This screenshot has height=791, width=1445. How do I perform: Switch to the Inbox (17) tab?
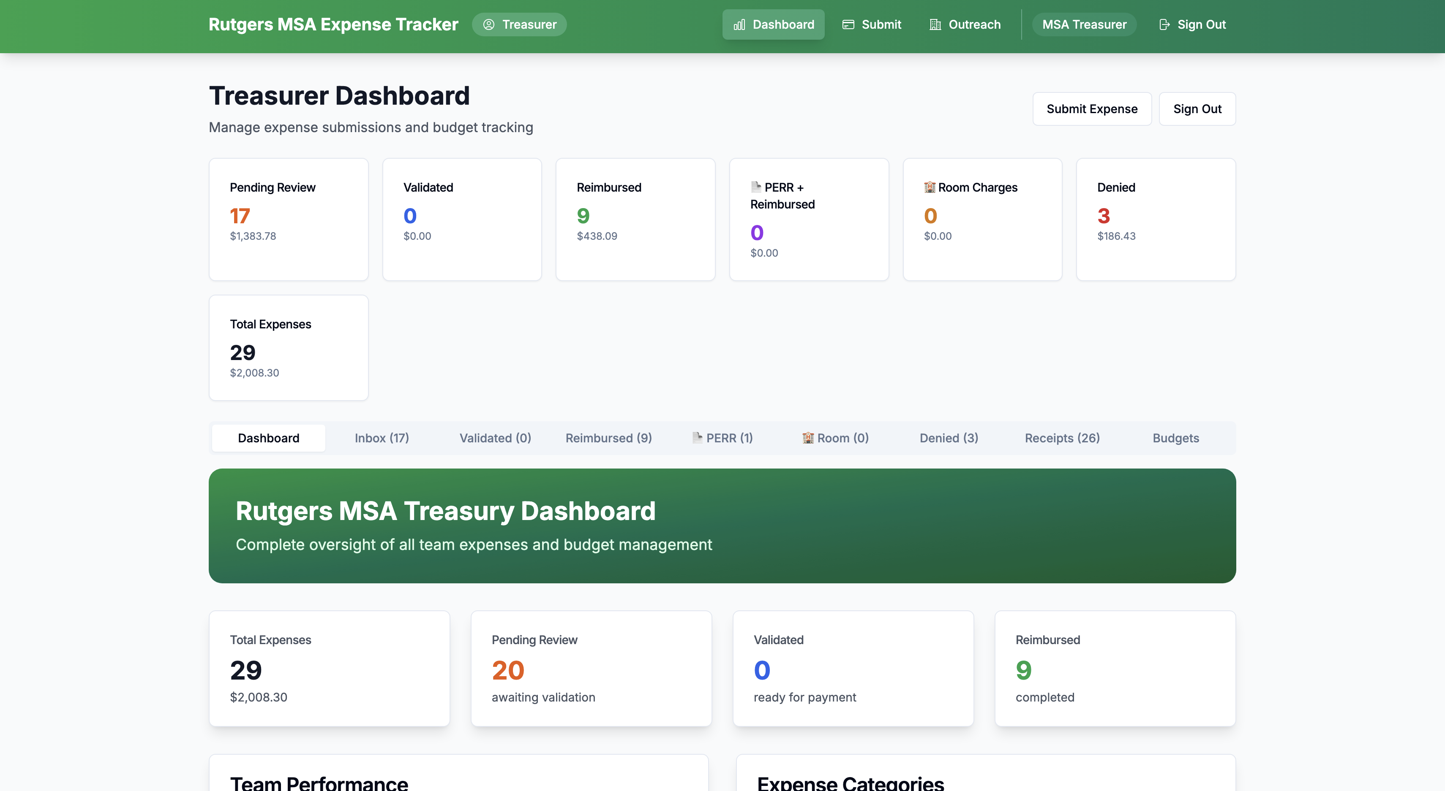(382, 438)
